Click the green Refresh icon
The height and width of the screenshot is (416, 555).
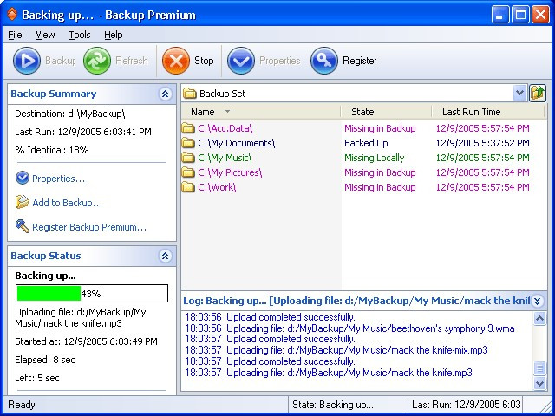click(96, 61)
